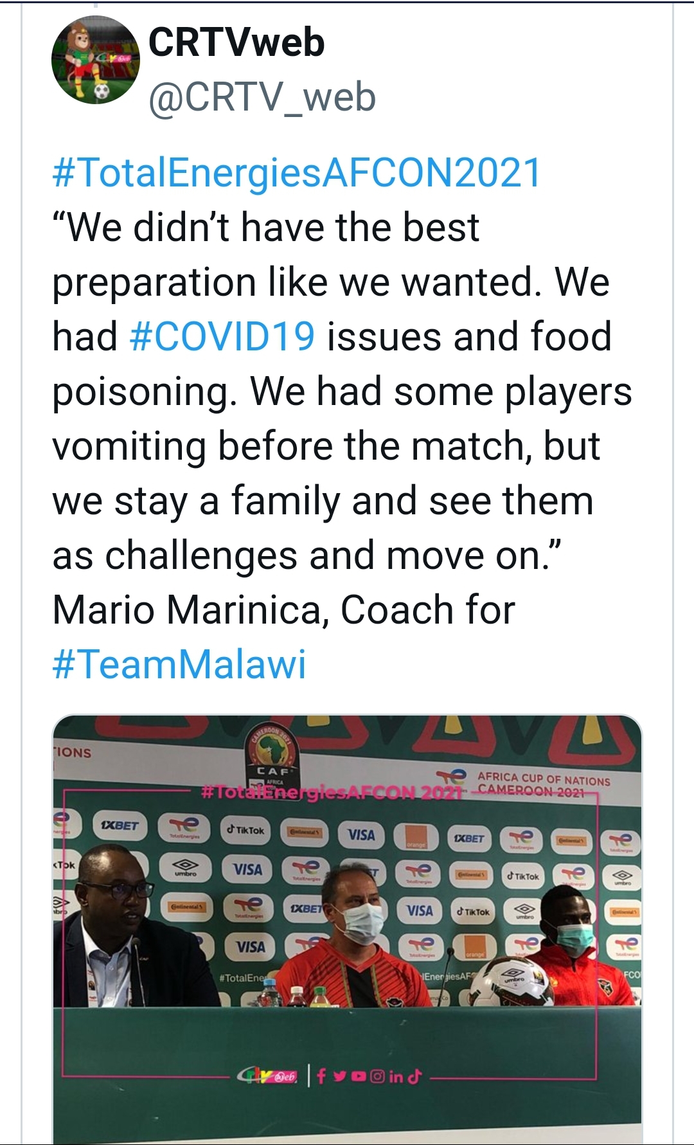Click the YouTube icon in the photo watermark
The width and height of the screenshot is (694, 1145).
(358, 1076)
